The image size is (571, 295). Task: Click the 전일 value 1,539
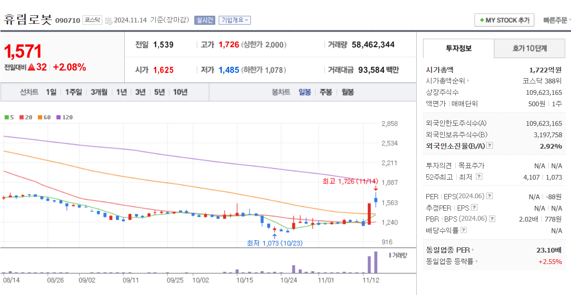pos(163,45)
